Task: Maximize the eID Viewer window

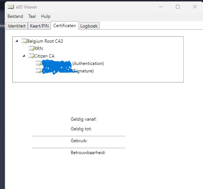Action: click(x=178, y=7)
